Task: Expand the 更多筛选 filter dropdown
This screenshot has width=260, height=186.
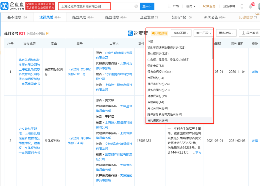Action: click(x=226, y=33)
